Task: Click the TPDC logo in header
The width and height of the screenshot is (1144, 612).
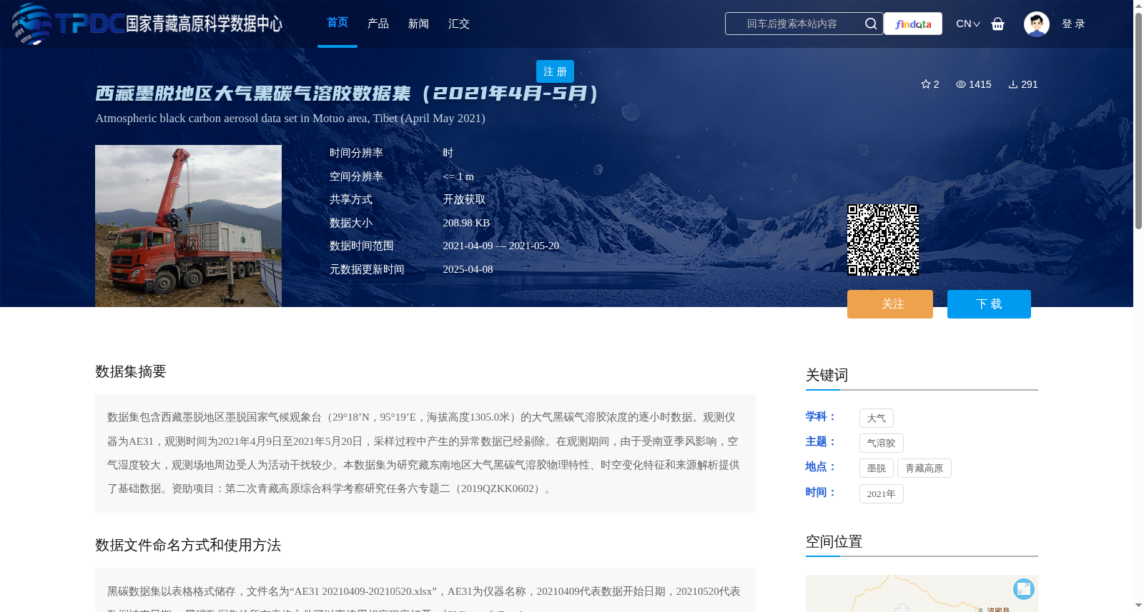Action: pos(147,24)
